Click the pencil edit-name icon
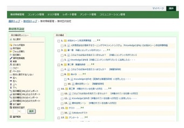Image resolution: width=184 pixels, height=128 pixels. click(x=11, y=58)
